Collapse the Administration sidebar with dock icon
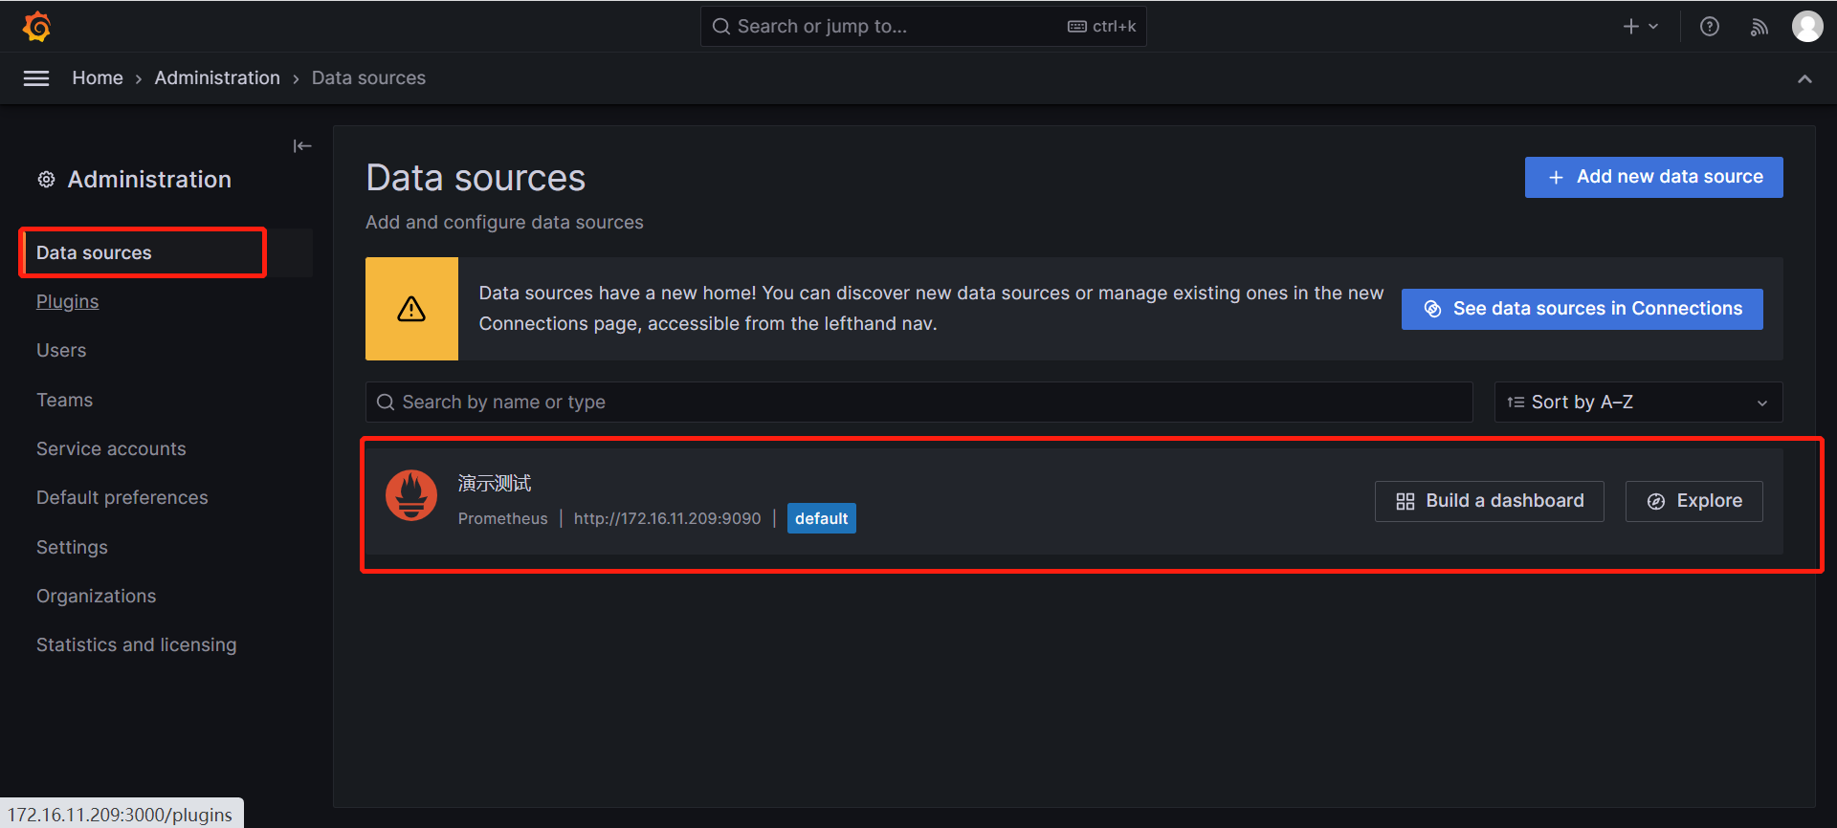1837x828 pixels. point(302,146)
